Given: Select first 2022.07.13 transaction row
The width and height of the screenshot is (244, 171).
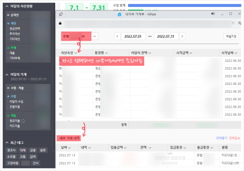Looking at the screenshot, I should [149, 156].
